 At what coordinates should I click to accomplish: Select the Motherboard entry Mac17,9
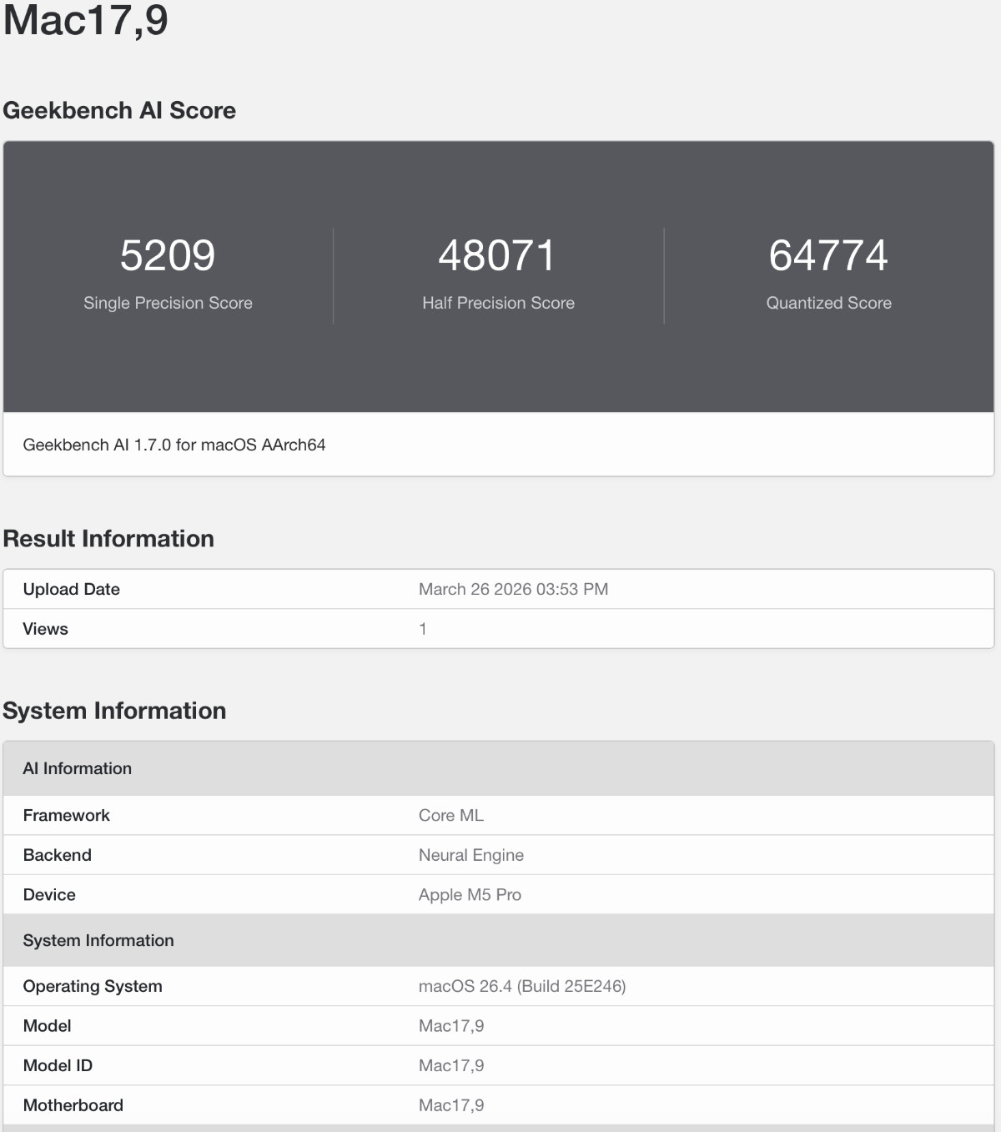pyautogui.click(x=450, y=1104)
